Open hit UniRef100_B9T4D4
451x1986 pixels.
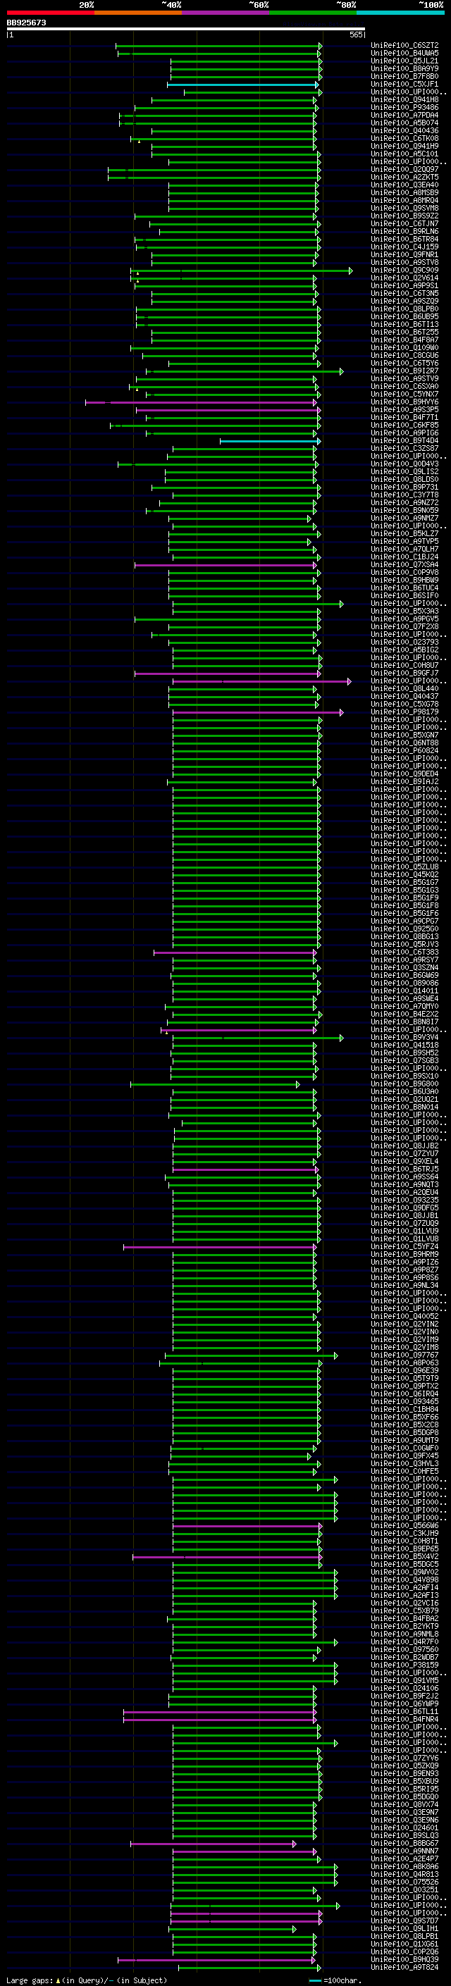click(x=404, y=440)
